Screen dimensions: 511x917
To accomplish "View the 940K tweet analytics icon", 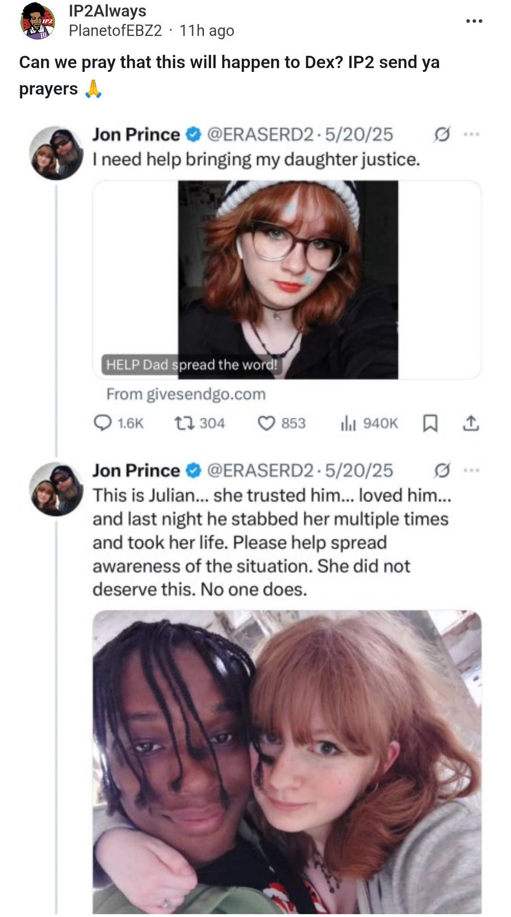I will click(x=348, y=423).
